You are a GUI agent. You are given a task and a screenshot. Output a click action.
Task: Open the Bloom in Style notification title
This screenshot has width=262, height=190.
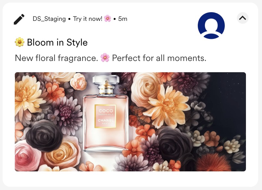click(x=57, y=42)
